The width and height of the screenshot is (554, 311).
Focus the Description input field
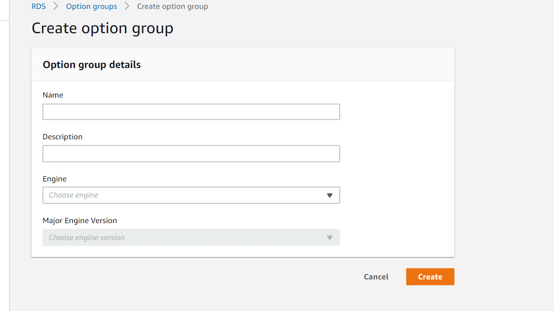point(191,154)
